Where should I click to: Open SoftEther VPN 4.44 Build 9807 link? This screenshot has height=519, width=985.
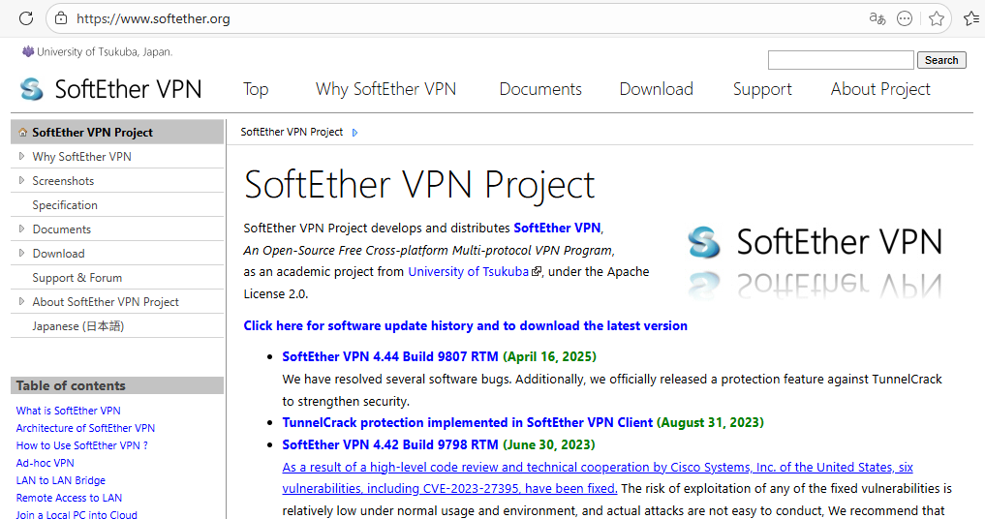click(390, 356)
